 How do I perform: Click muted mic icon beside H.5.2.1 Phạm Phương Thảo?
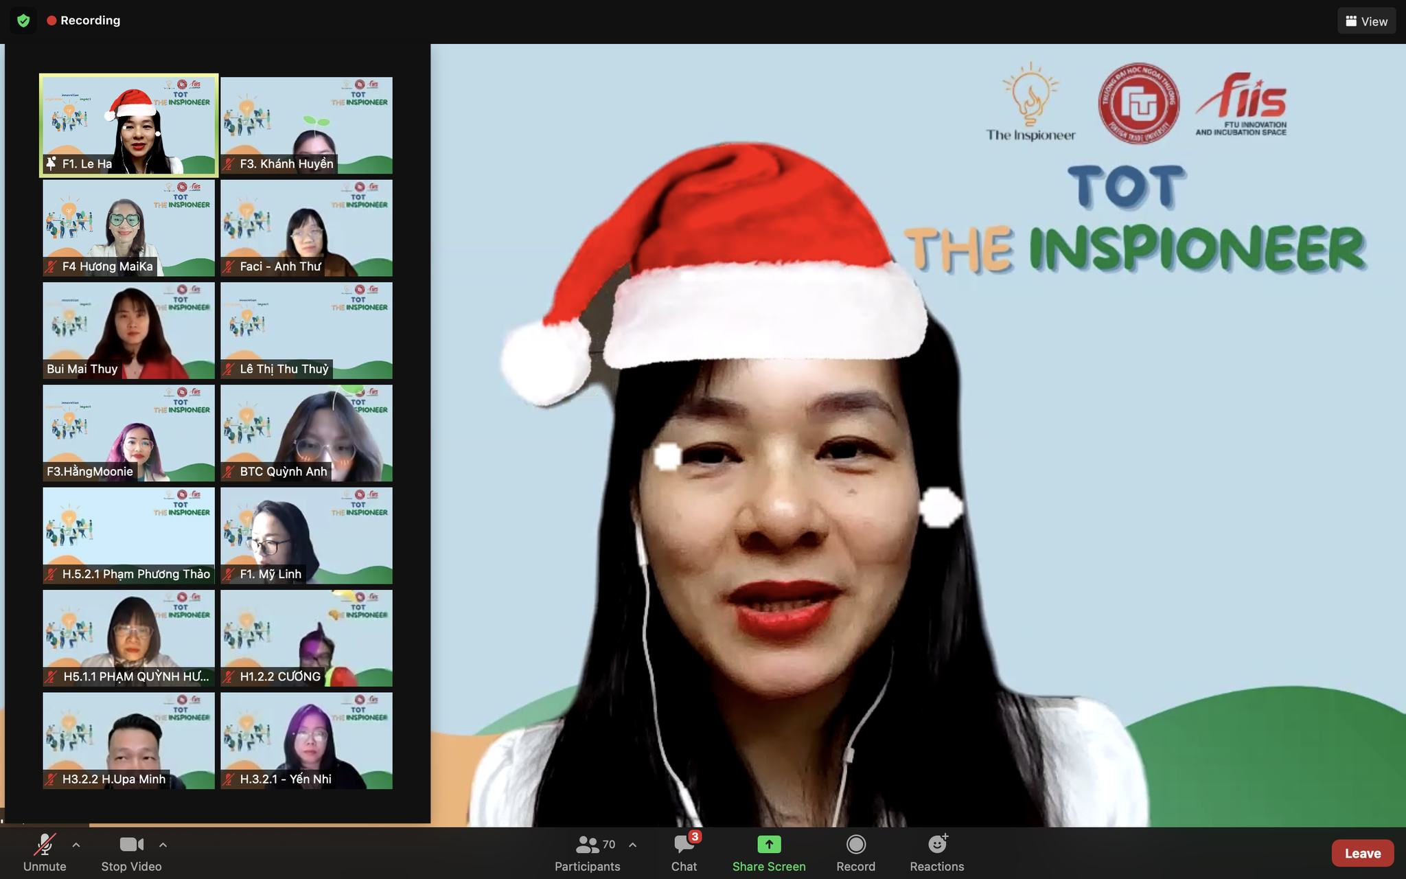click(x=51, y=574)
